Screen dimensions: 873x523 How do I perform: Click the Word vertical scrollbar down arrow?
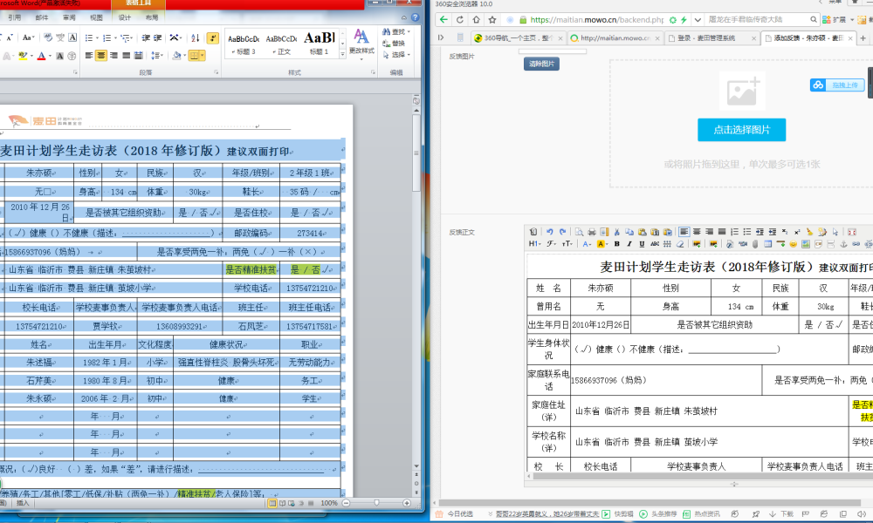[x=416, y=465]
